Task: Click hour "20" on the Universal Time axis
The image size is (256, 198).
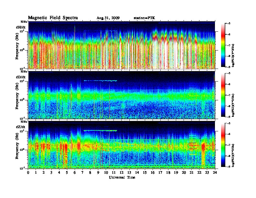Action: tap(184, 173)
